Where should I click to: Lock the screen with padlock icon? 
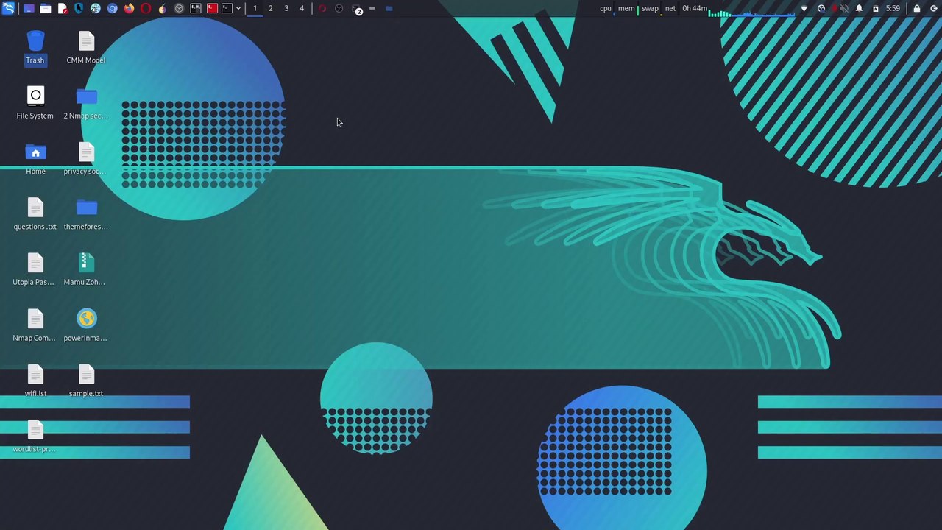click(x=917, y=9)
